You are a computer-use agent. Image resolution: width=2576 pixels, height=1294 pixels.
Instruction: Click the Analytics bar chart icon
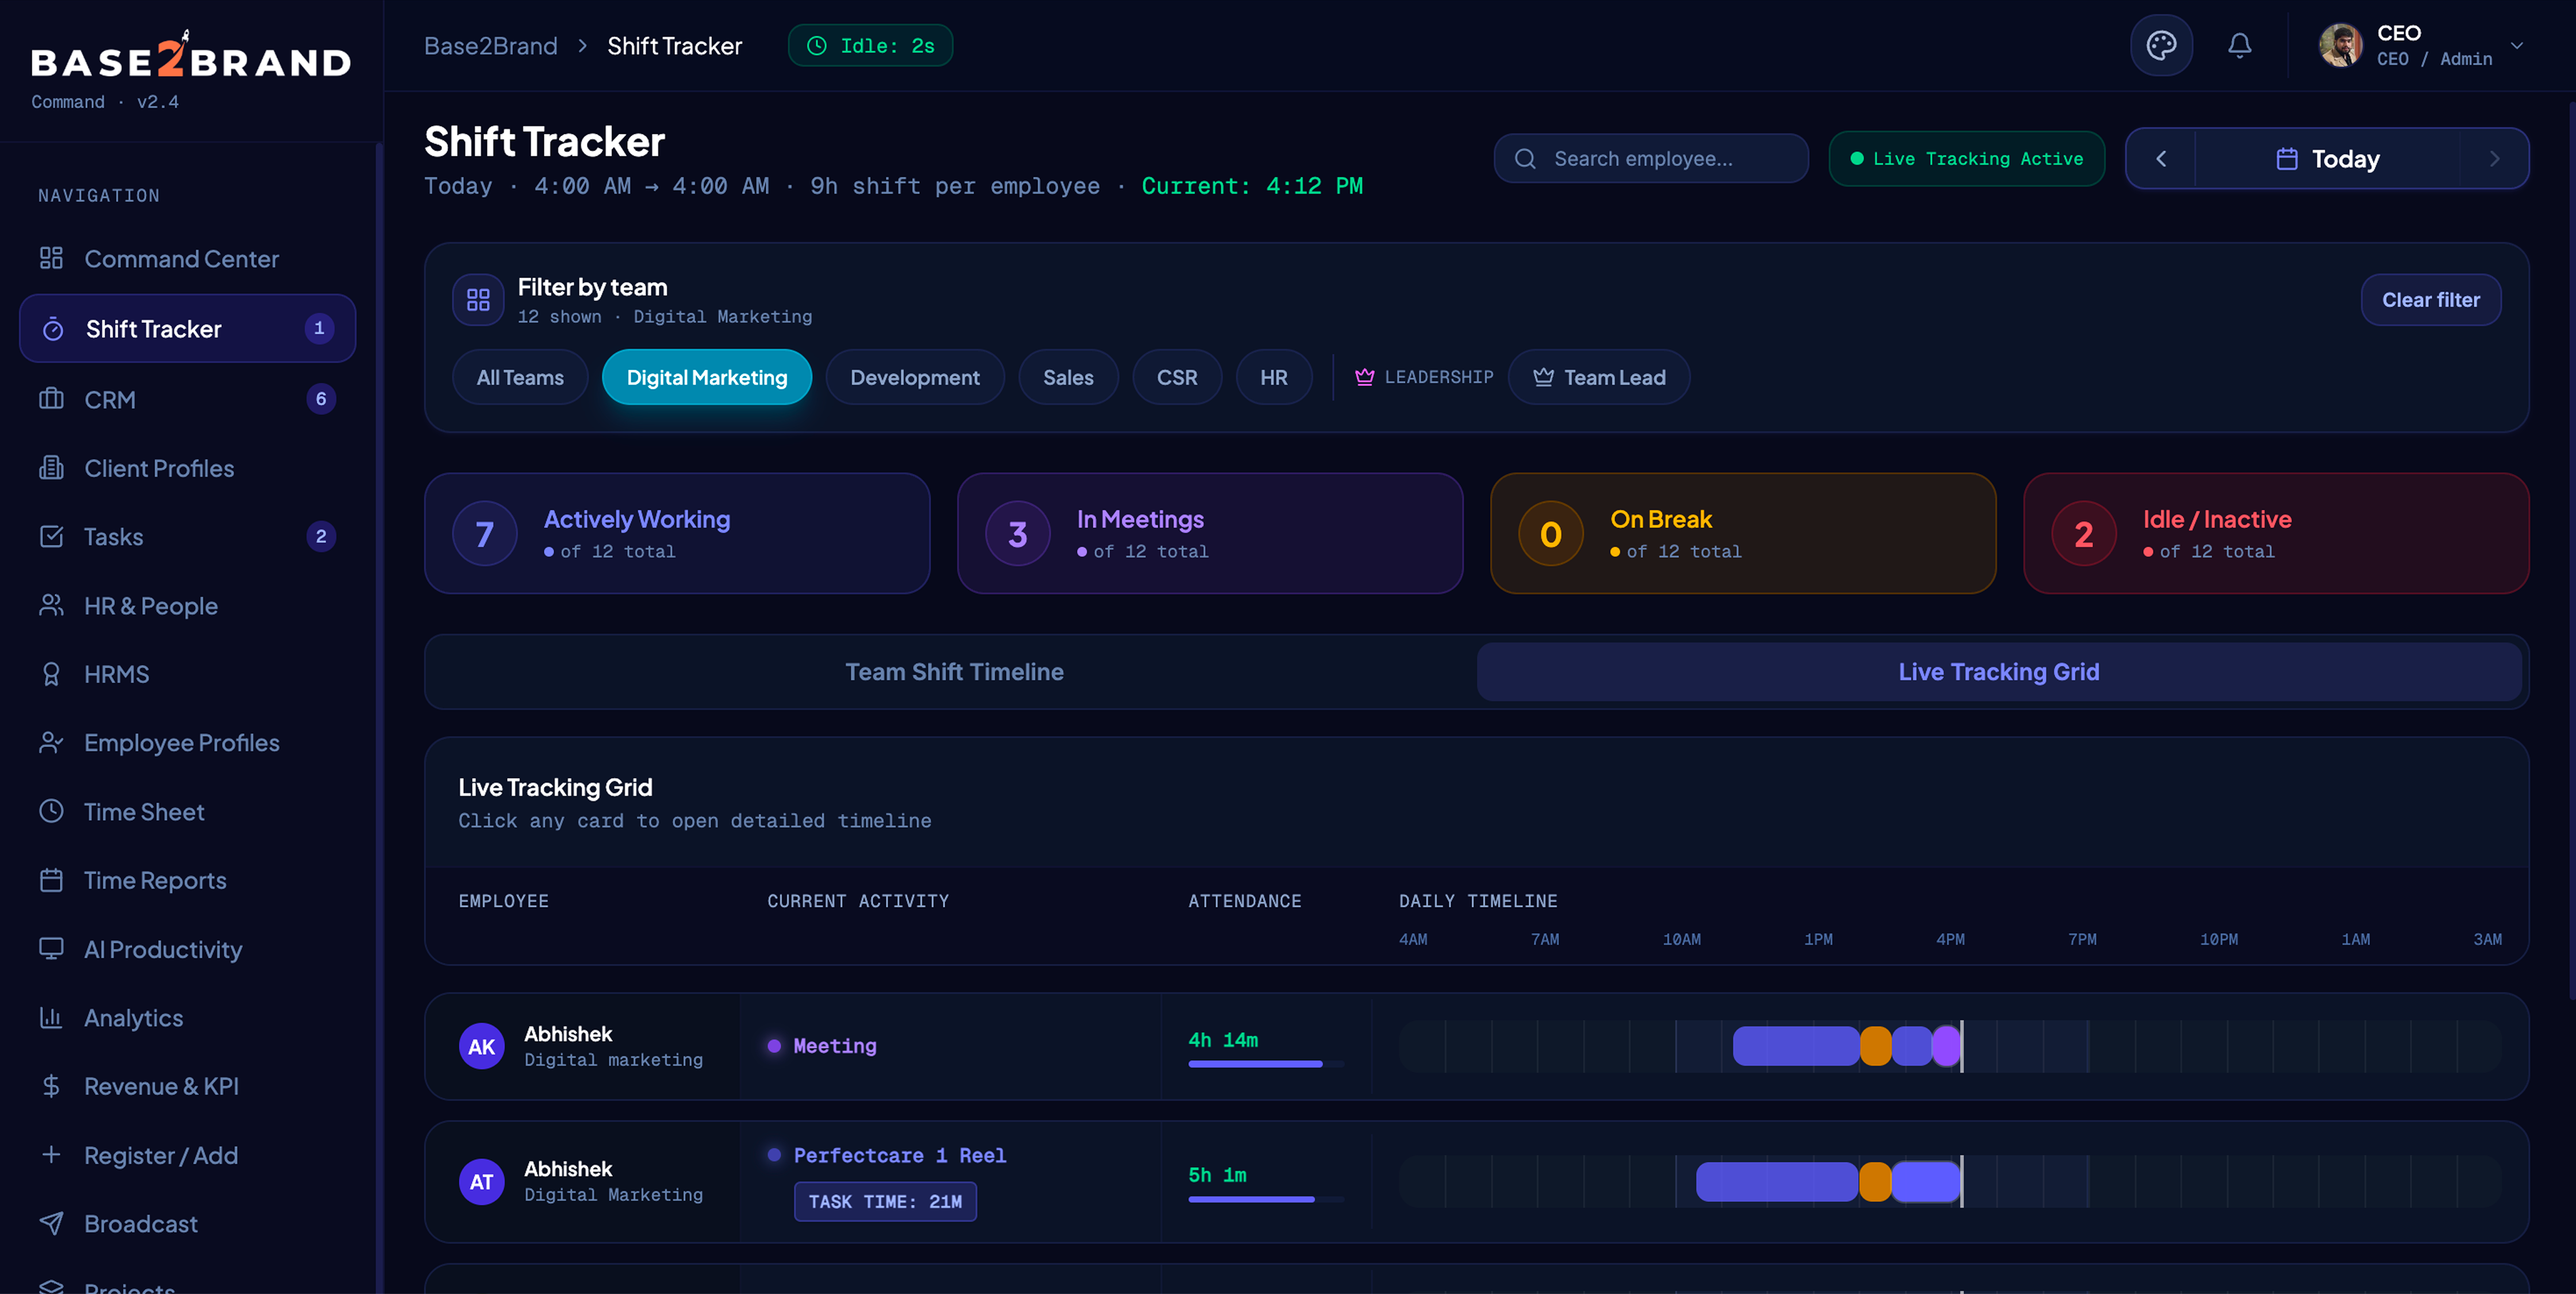pyautogui.click(x=51, y=1017)
